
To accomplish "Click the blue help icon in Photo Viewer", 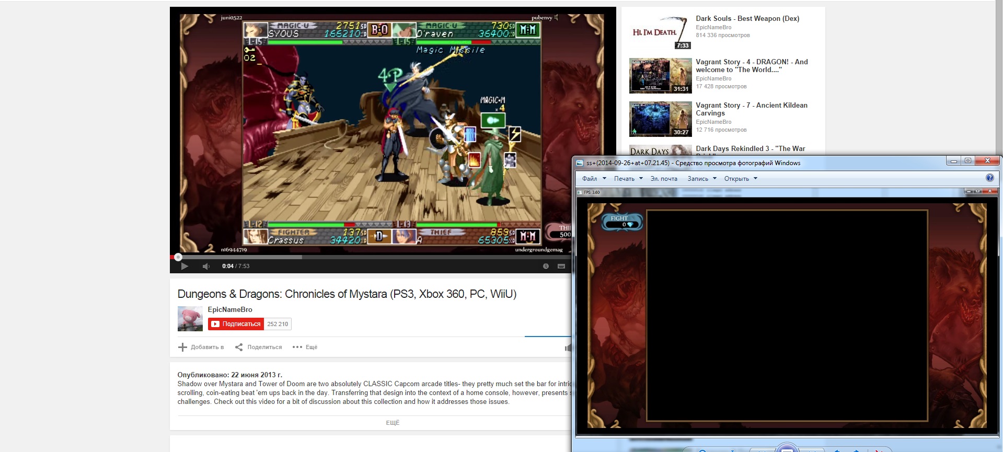I will (x=989, y=178).
